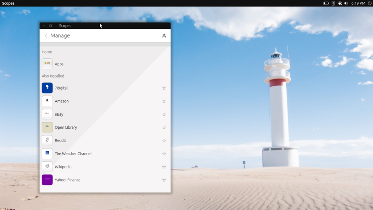
Task: Star the Wikipedia scope
Action: (x=164, y=167)
